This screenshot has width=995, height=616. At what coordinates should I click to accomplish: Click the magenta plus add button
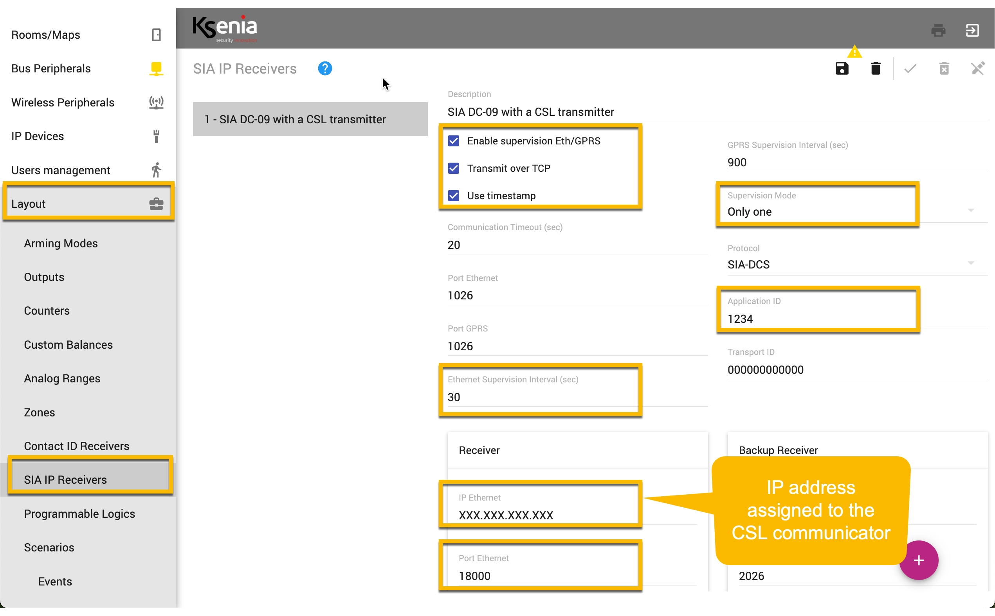pyautogui.click(x=918, y=560)
